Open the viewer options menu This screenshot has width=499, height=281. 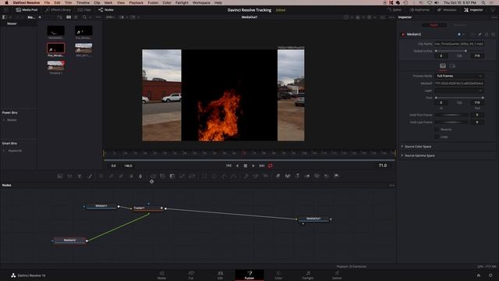click(x=391, y=17)
